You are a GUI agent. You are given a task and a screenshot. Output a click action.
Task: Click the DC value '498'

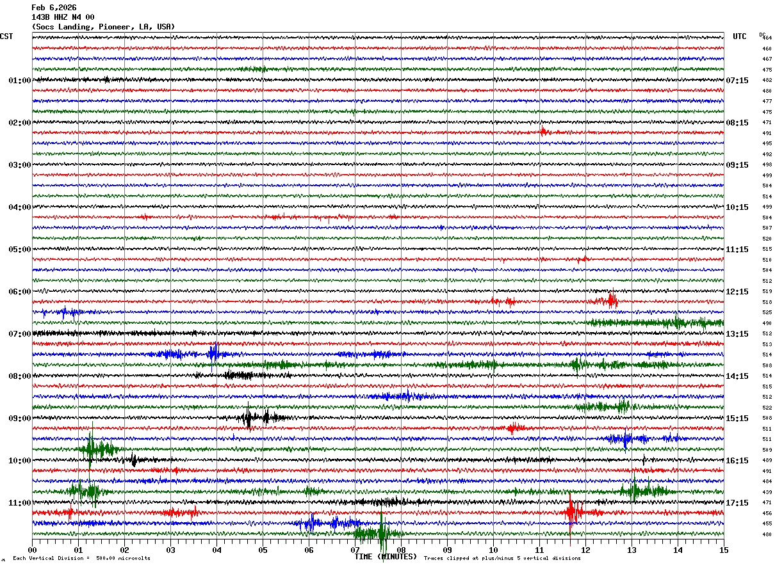[x=767, y=165]
